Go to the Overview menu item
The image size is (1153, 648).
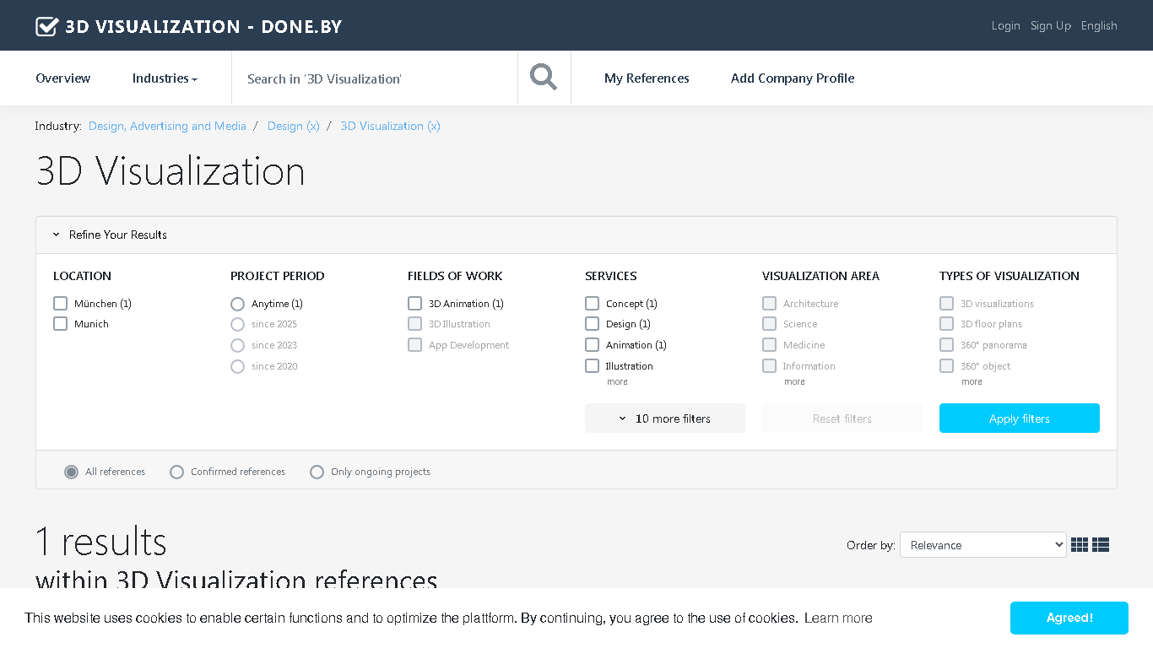[63, 78]
